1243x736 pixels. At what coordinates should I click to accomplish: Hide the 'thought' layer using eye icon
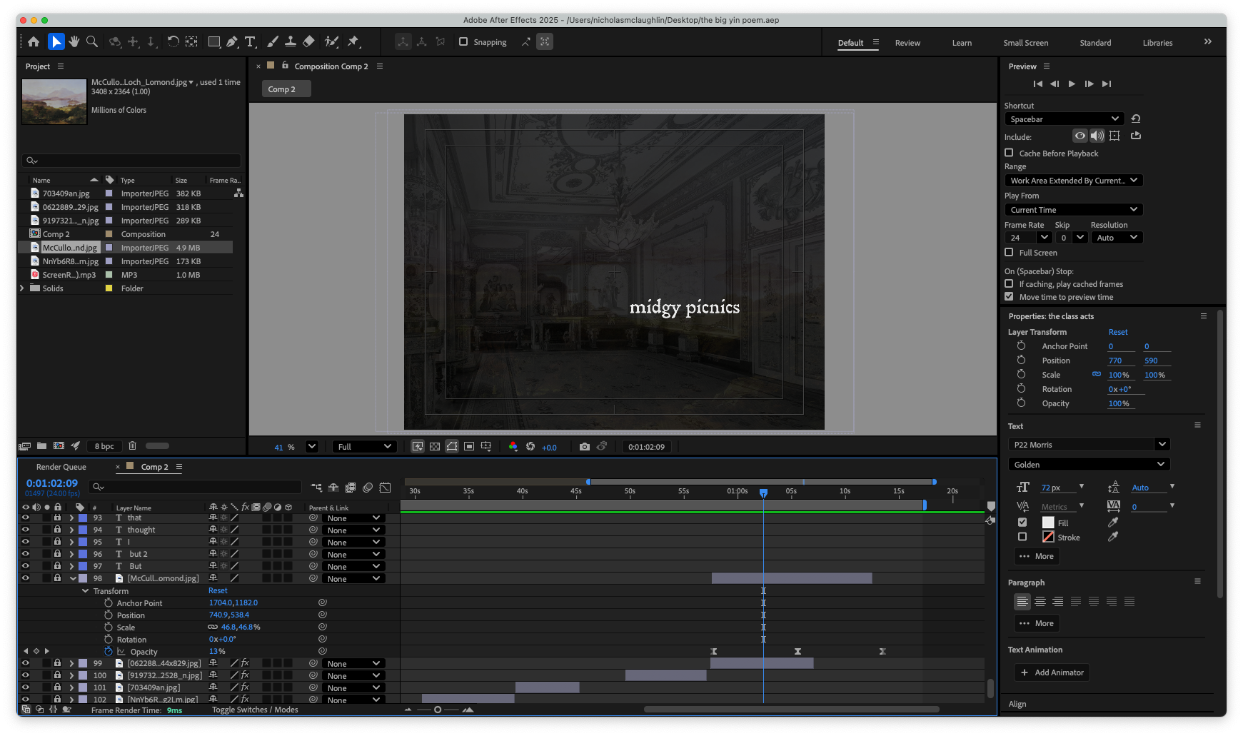pyautogui.click(x=26, y=530)
